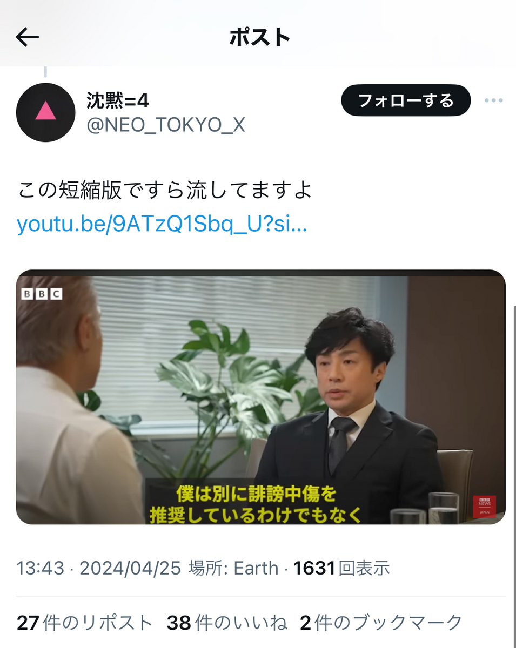Open the youtu.be video link
This screenshot has width=516, height=648.
pyautogui.click(x=162, y=224)
